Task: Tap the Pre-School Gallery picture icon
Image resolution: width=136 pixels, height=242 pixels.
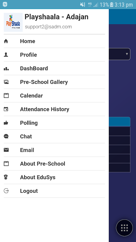Action: click(6, 82)
